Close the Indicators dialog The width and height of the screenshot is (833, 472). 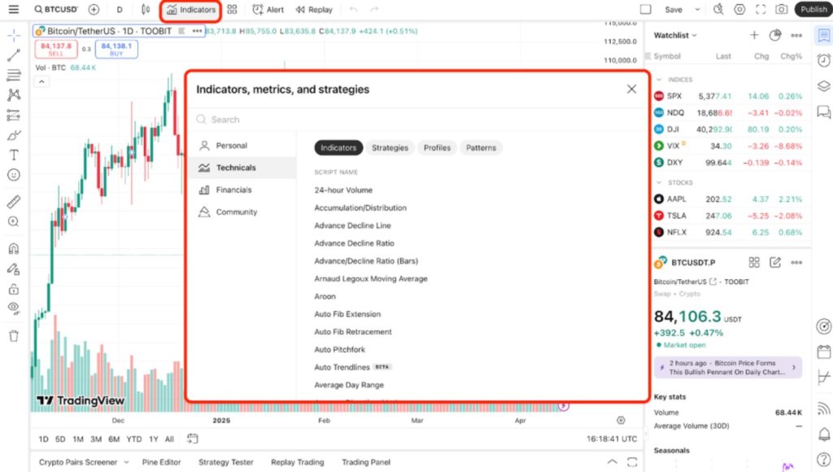631,90
